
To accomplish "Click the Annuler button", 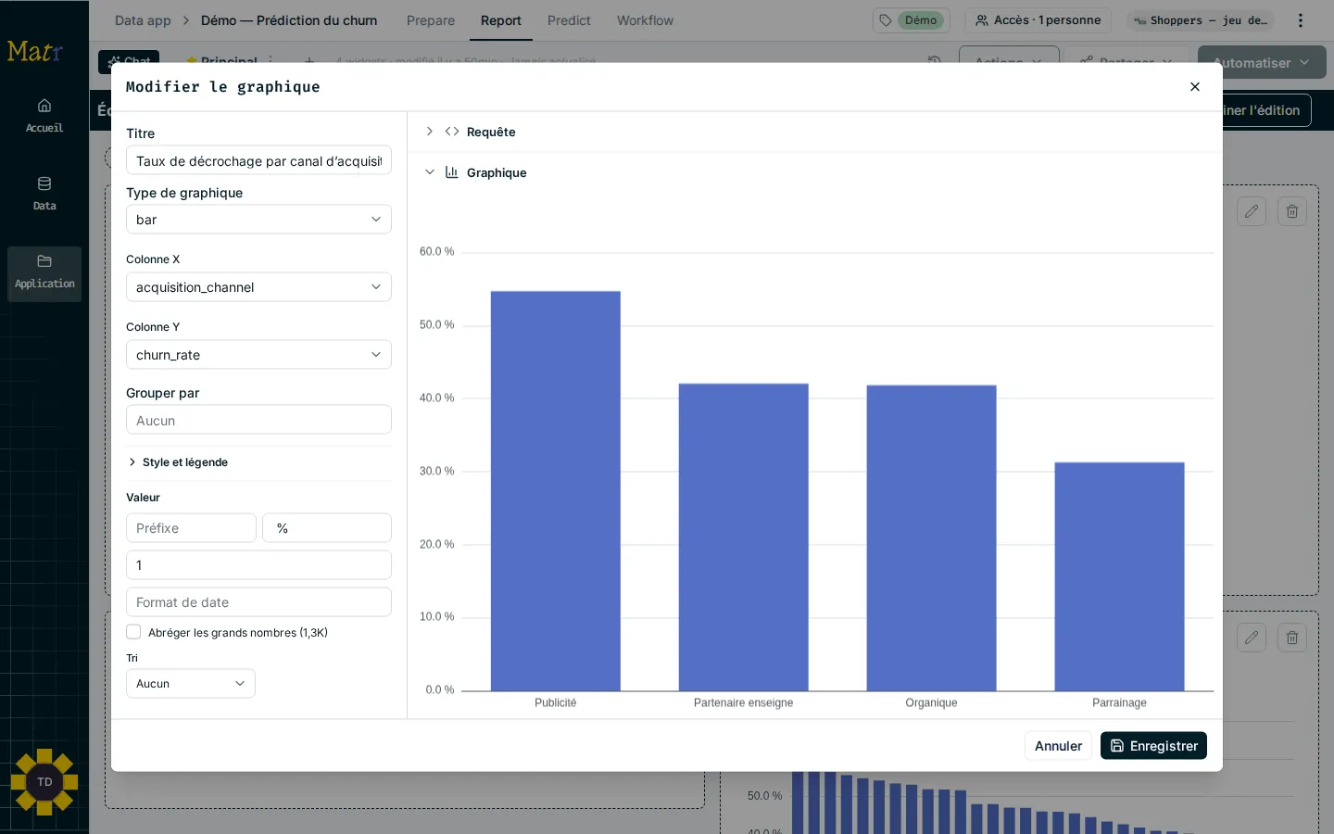I will (1058, 746).
